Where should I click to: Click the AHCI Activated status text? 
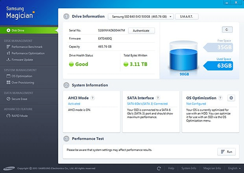pos(74,104)
